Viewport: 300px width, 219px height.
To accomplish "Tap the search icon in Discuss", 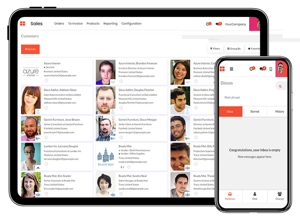I will pyautogui.click(x=280, y=87).
